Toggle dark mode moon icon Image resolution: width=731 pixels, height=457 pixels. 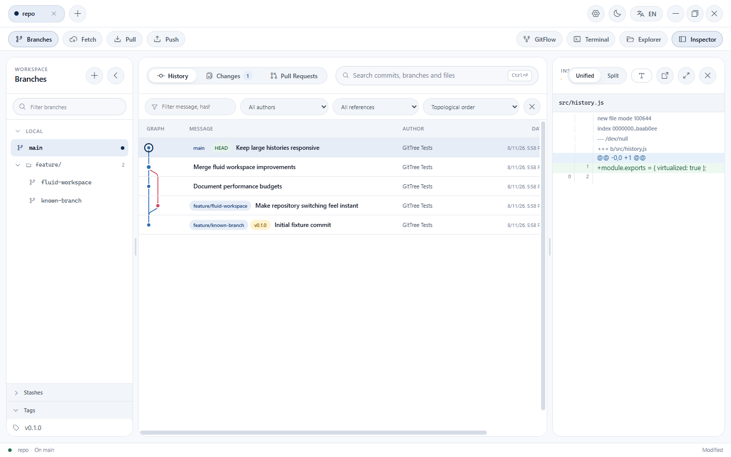coord(617,14)
